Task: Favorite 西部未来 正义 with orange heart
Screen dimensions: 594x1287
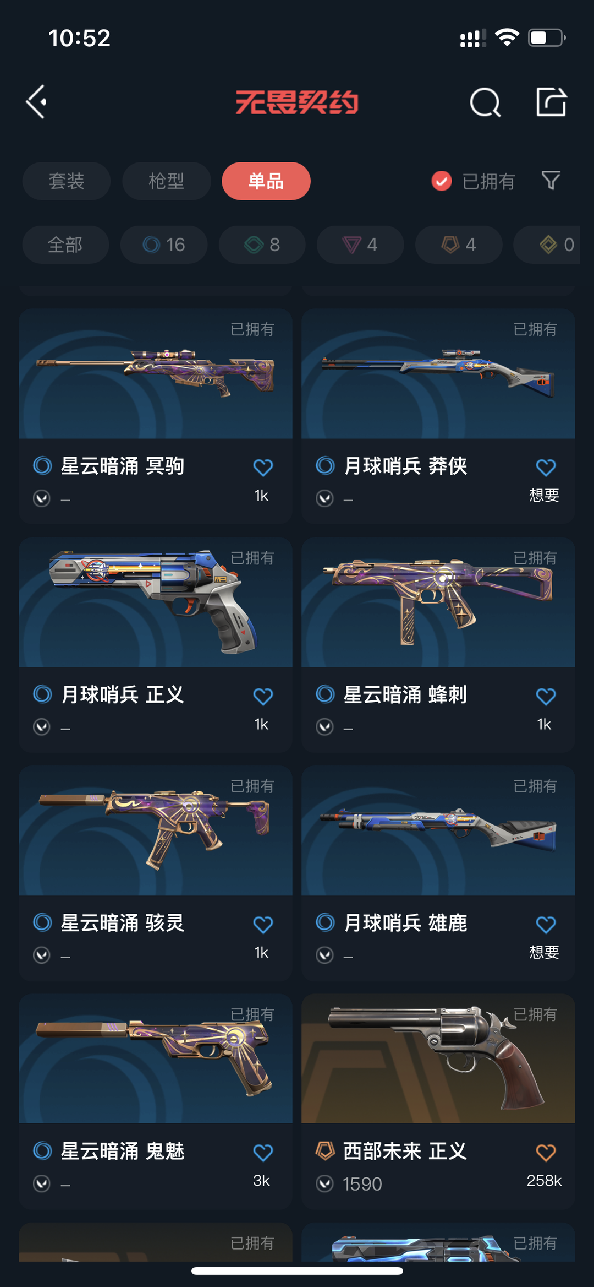Action: [546, 1152]
